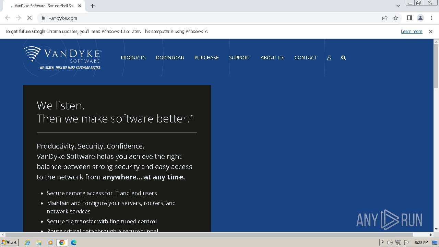439x247 pixels.
Task: Open the site search magnifier icon
Action: coord(343,58)
